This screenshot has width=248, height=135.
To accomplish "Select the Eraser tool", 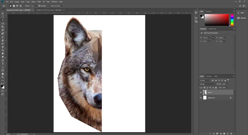I will tap(2, 47).
